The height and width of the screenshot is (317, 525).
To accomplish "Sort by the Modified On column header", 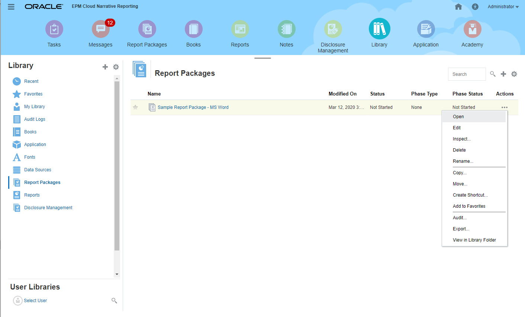I will click(x=342, y=94).
